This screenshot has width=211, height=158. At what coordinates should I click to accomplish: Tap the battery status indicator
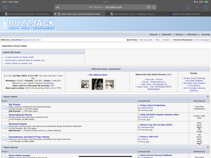(206, 2)
